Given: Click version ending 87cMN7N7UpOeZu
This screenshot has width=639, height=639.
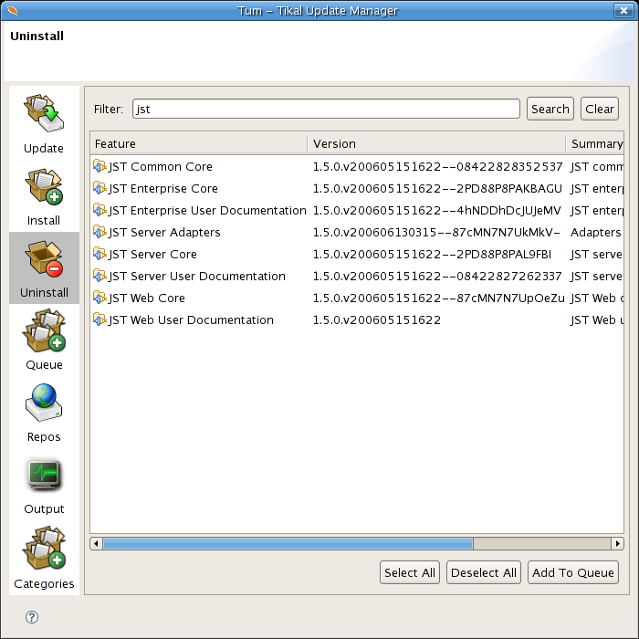Looking at the screenshot, I should pos(438,298).
